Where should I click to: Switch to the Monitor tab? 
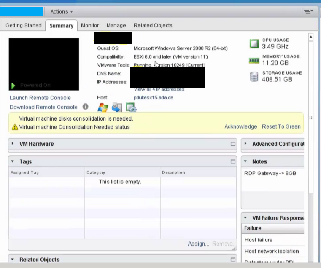[90, 25]
